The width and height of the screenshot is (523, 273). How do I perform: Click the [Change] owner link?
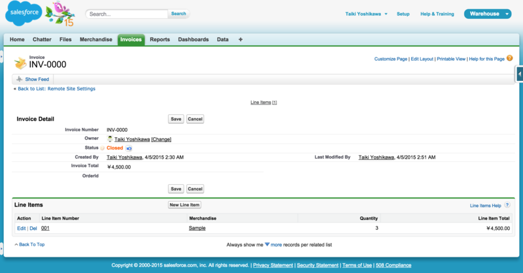[161, 139]
